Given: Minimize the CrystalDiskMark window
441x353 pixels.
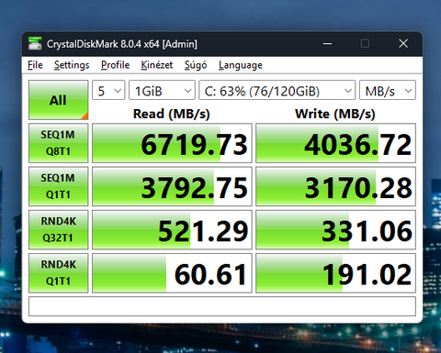Looking at the screenshot, I should (x=327, y=43).
